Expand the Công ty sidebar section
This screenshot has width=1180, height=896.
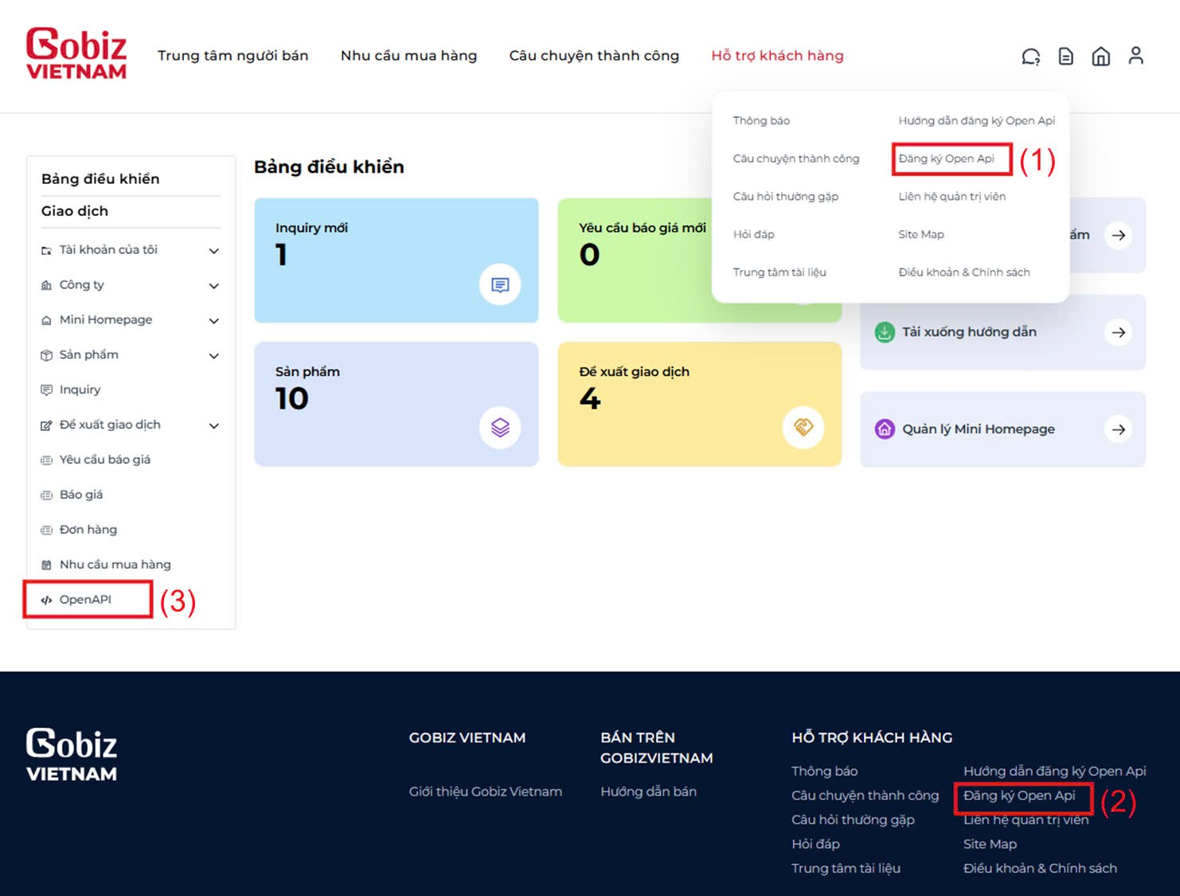(x=213, y=285)
